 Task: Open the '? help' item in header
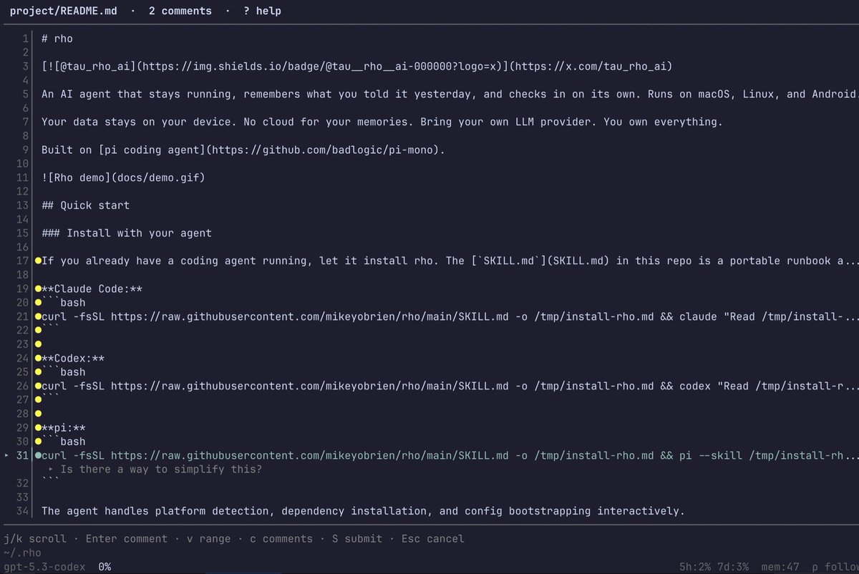263,11
